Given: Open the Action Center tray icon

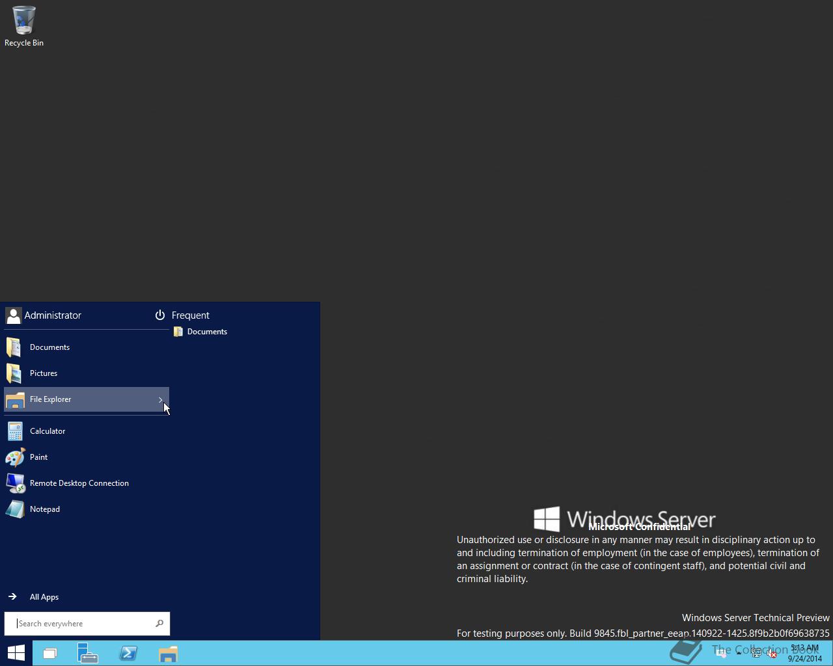Looking at the screenshot, I should 721,653.
